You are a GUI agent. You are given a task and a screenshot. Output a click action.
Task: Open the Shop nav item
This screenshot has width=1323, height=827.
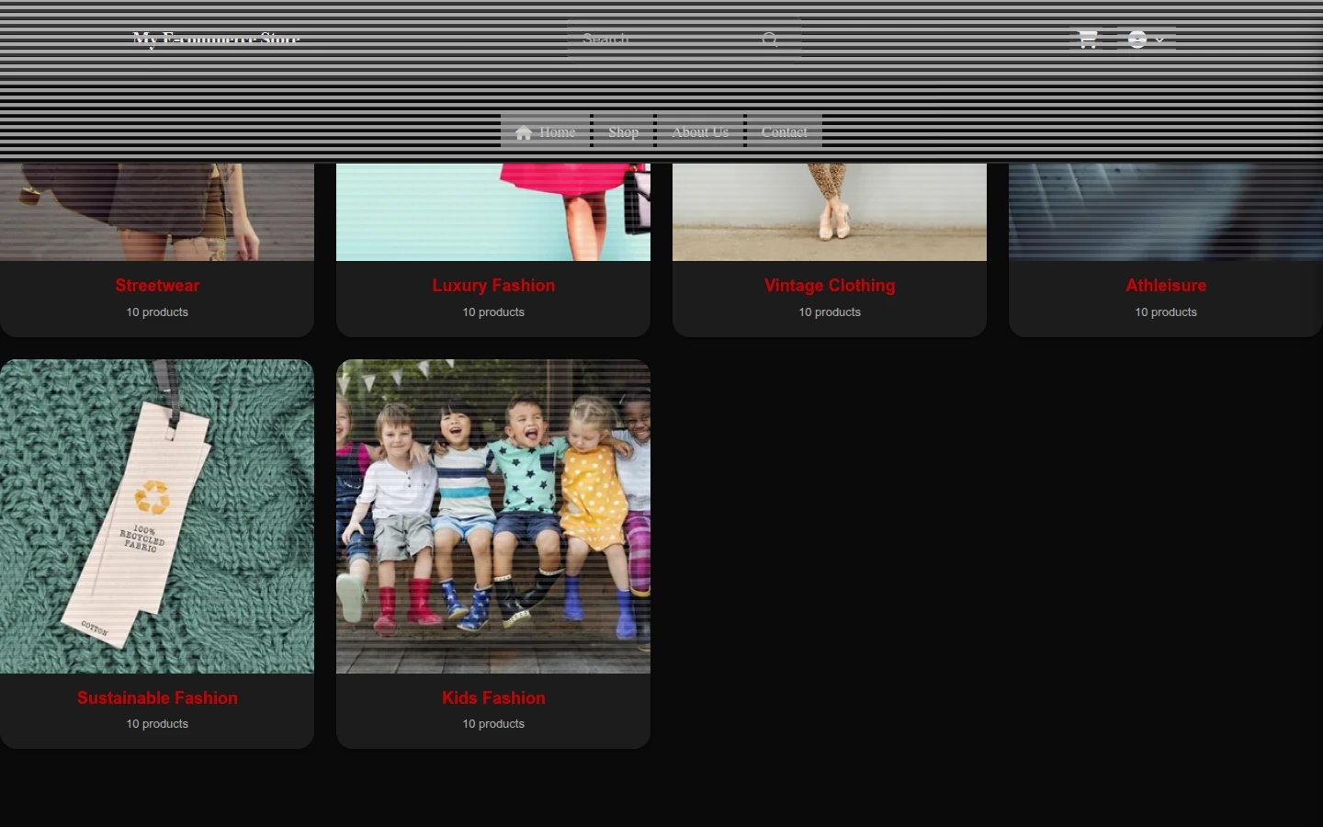click(x=623, y=131)
